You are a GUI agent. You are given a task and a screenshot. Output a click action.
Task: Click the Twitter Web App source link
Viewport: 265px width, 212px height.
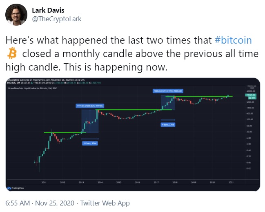point(105,203)
